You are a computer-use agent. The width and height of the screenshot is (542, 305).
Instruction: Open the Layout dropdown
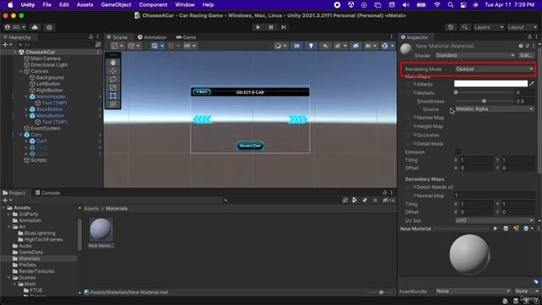[x=522, y=27]
